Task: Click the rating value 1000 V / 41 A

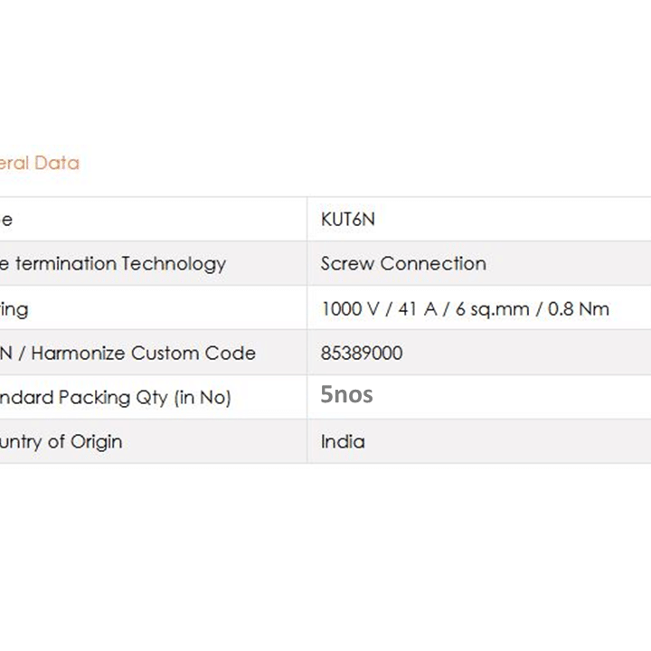Action: click(379, 309)
